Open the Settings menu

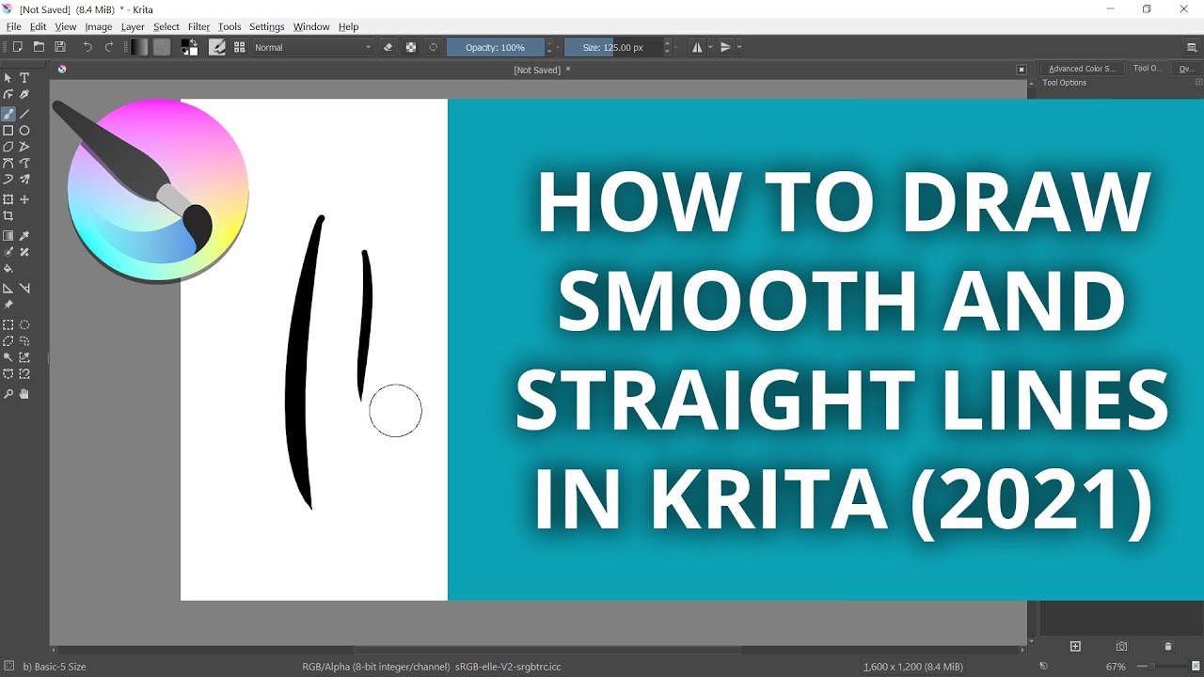coord(266,27)
